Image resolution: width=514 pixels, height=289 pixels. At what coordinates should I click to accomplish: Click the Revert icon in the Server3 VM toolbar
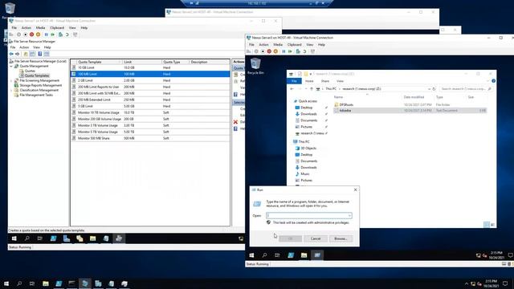(x=305, y=51)
